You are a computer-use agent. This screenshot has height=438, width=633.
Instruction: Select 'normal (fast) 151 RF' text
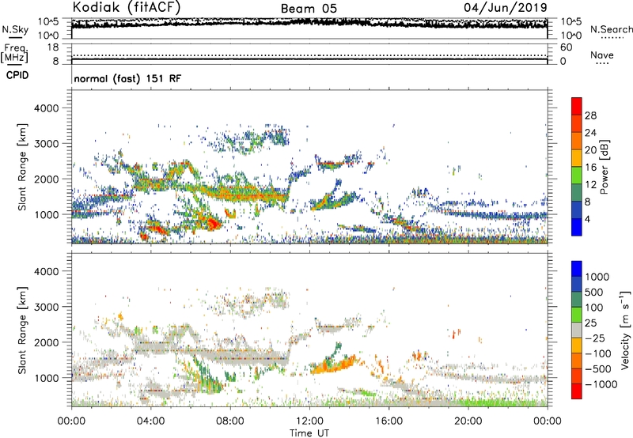(x=127, y=78)
